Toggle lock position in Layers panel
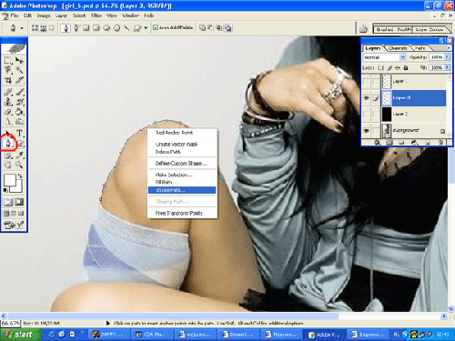 tap(398, 67)
